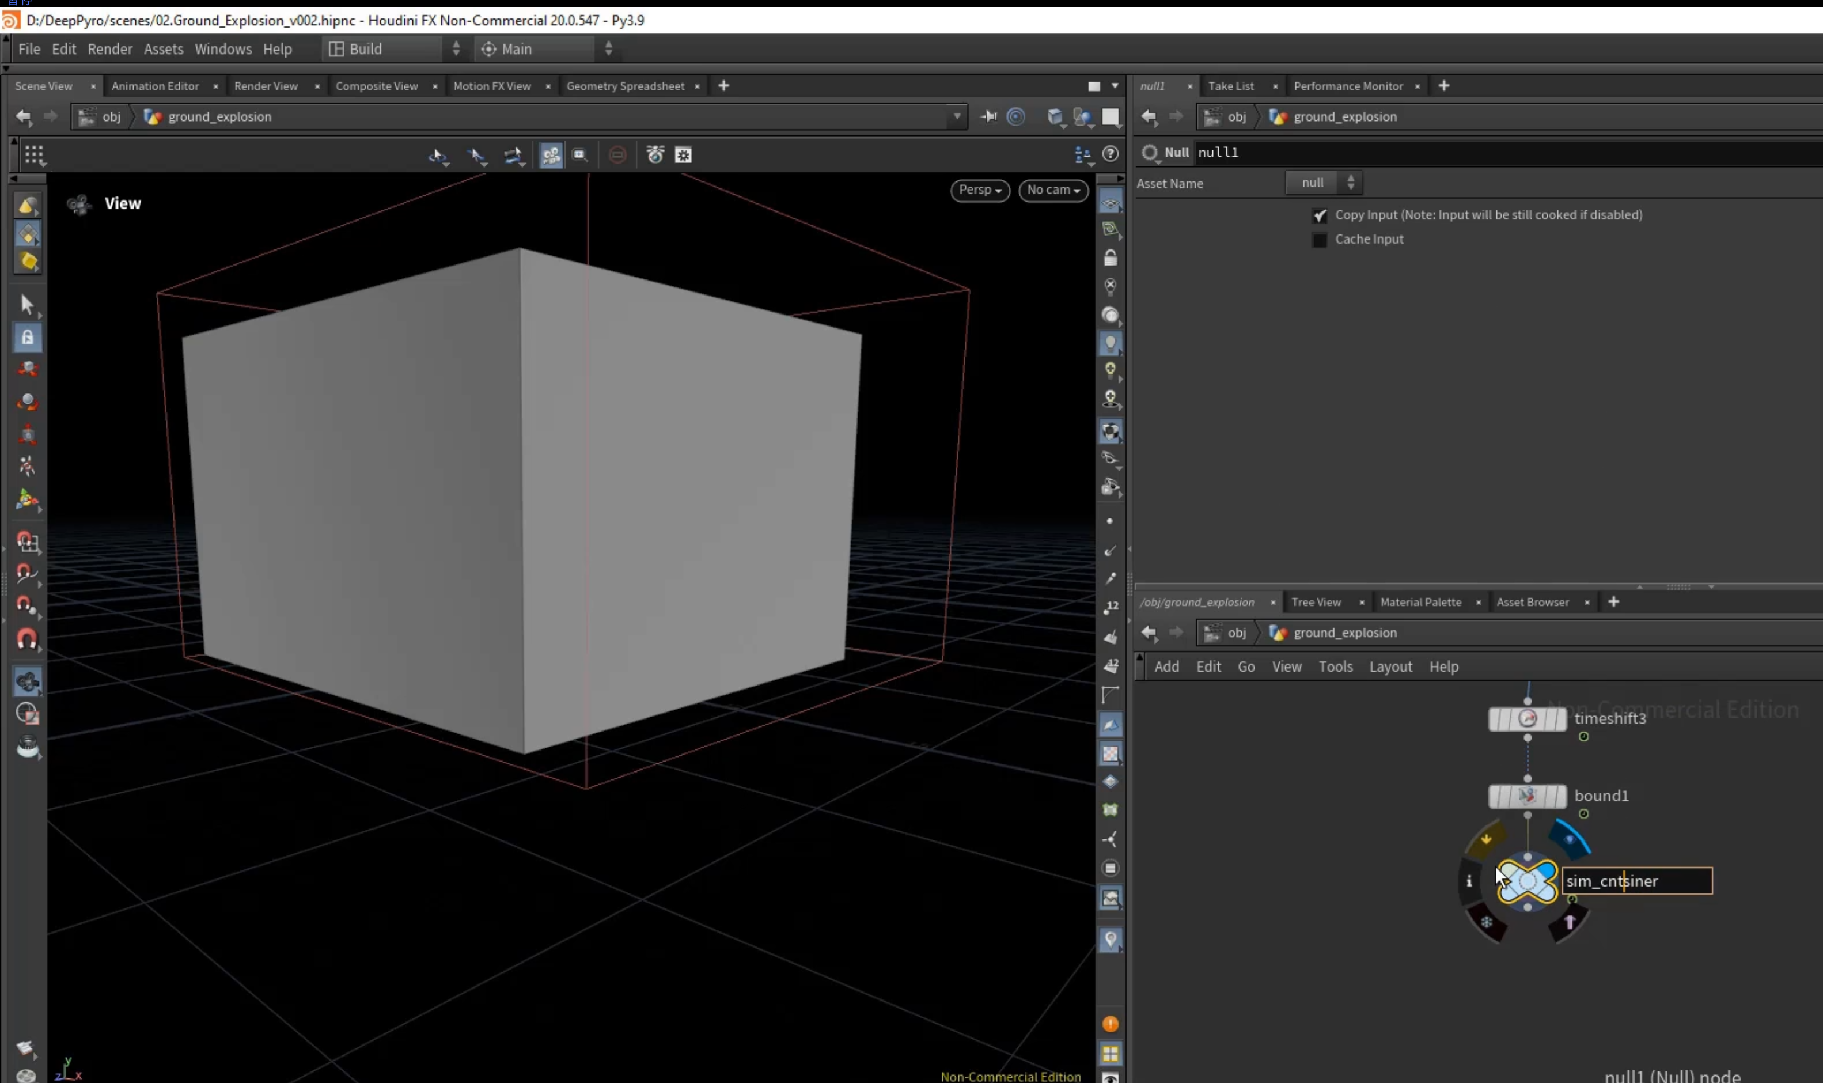The height and width of the screenshot is (1083, 1823).
Task: Toggle Secure Selection lock tool
Action: (x=27, y=337)
